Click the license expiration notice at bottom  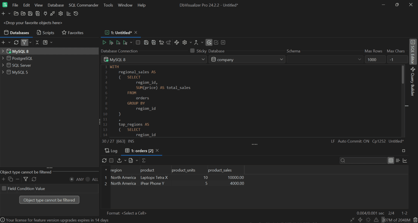(x=54, y=220)
